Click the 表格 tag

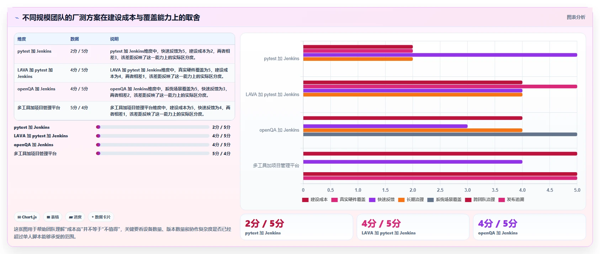tap(53, 217)
